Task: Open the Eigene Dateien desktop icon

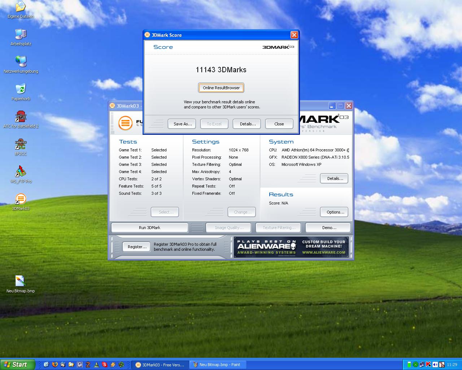Action: click(x=21, y=9)
